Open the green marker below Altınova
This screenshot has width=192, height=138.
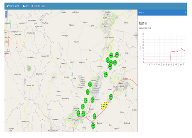93,126
